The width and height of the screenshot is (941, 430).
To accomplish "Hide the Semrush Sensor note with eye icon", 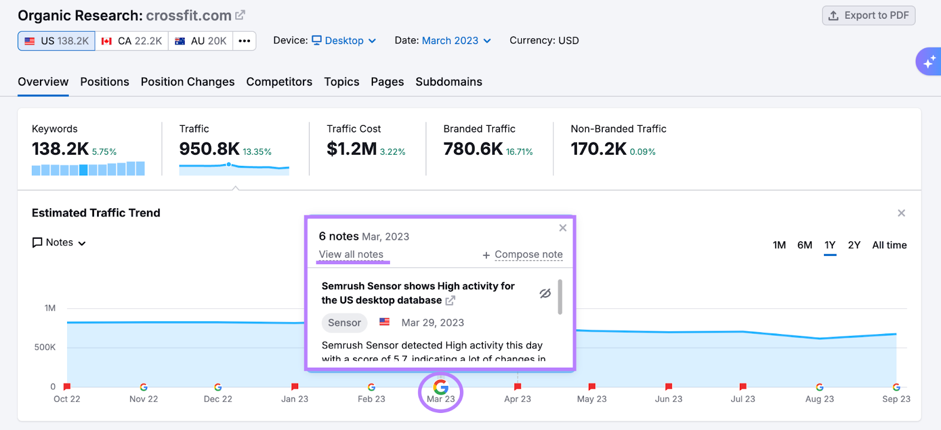I will tap(545, 293).
